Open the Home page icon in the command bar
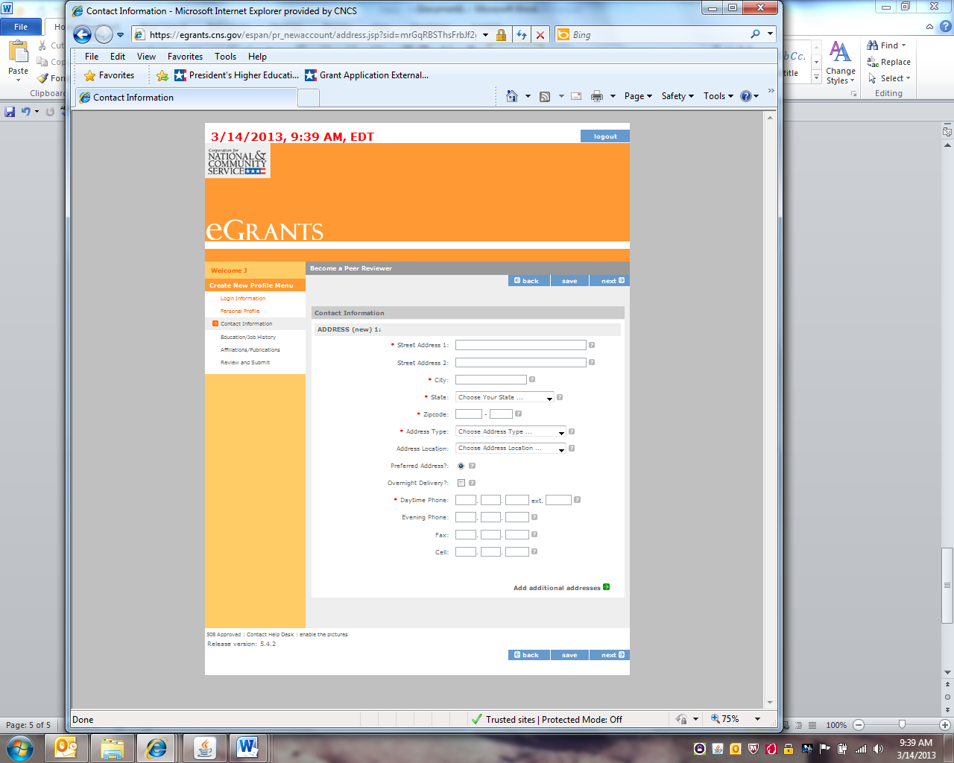This screenshot has width=954, height=763. pos(511,96)
